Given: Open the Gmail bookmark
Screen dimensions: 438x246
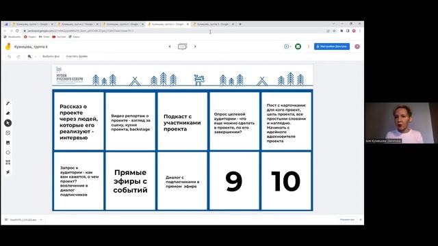Looking at the screenshot, I should pyautogui.click(x=44, y=37).
